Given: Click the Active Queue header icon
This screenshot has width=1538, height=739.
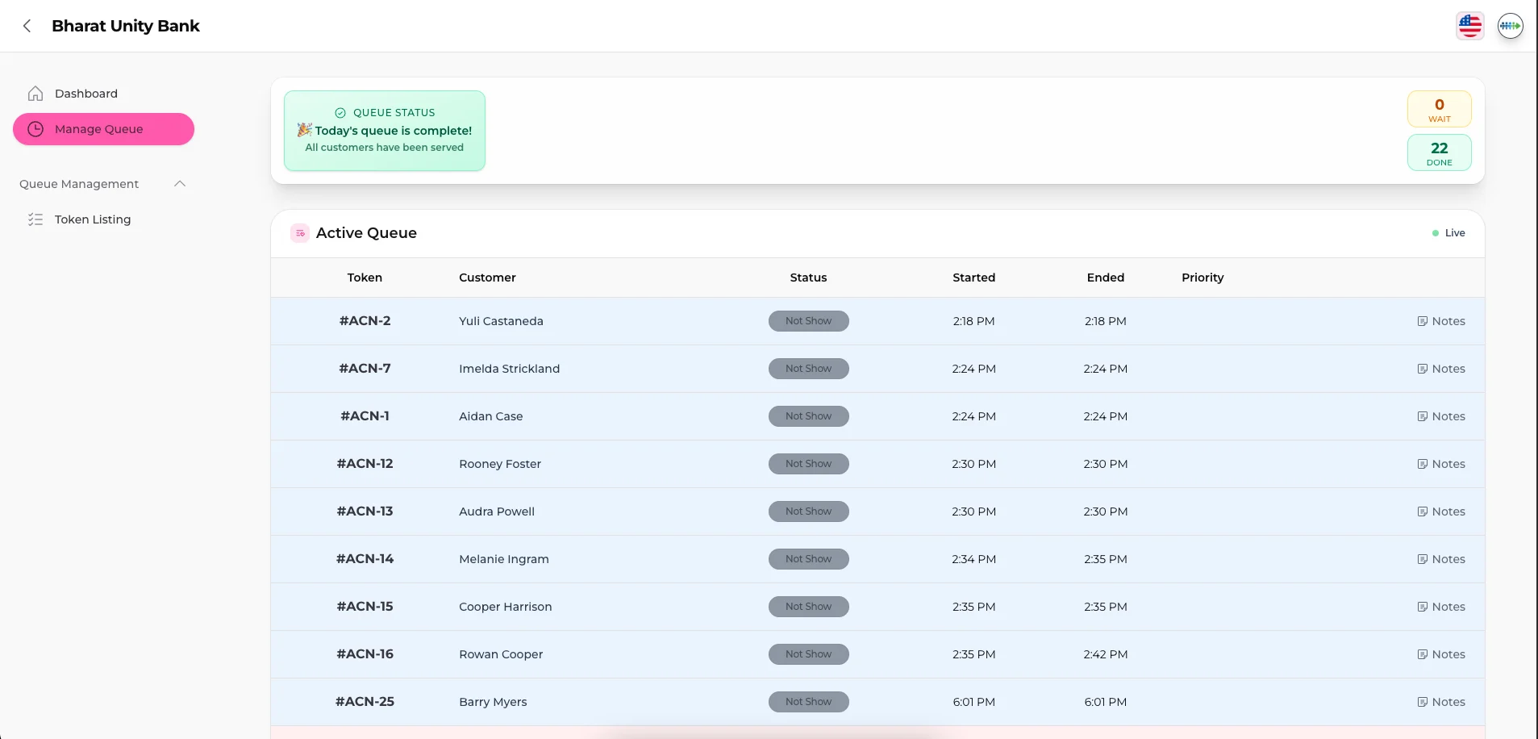Looking at the screenshot, I should pos(300,233).
